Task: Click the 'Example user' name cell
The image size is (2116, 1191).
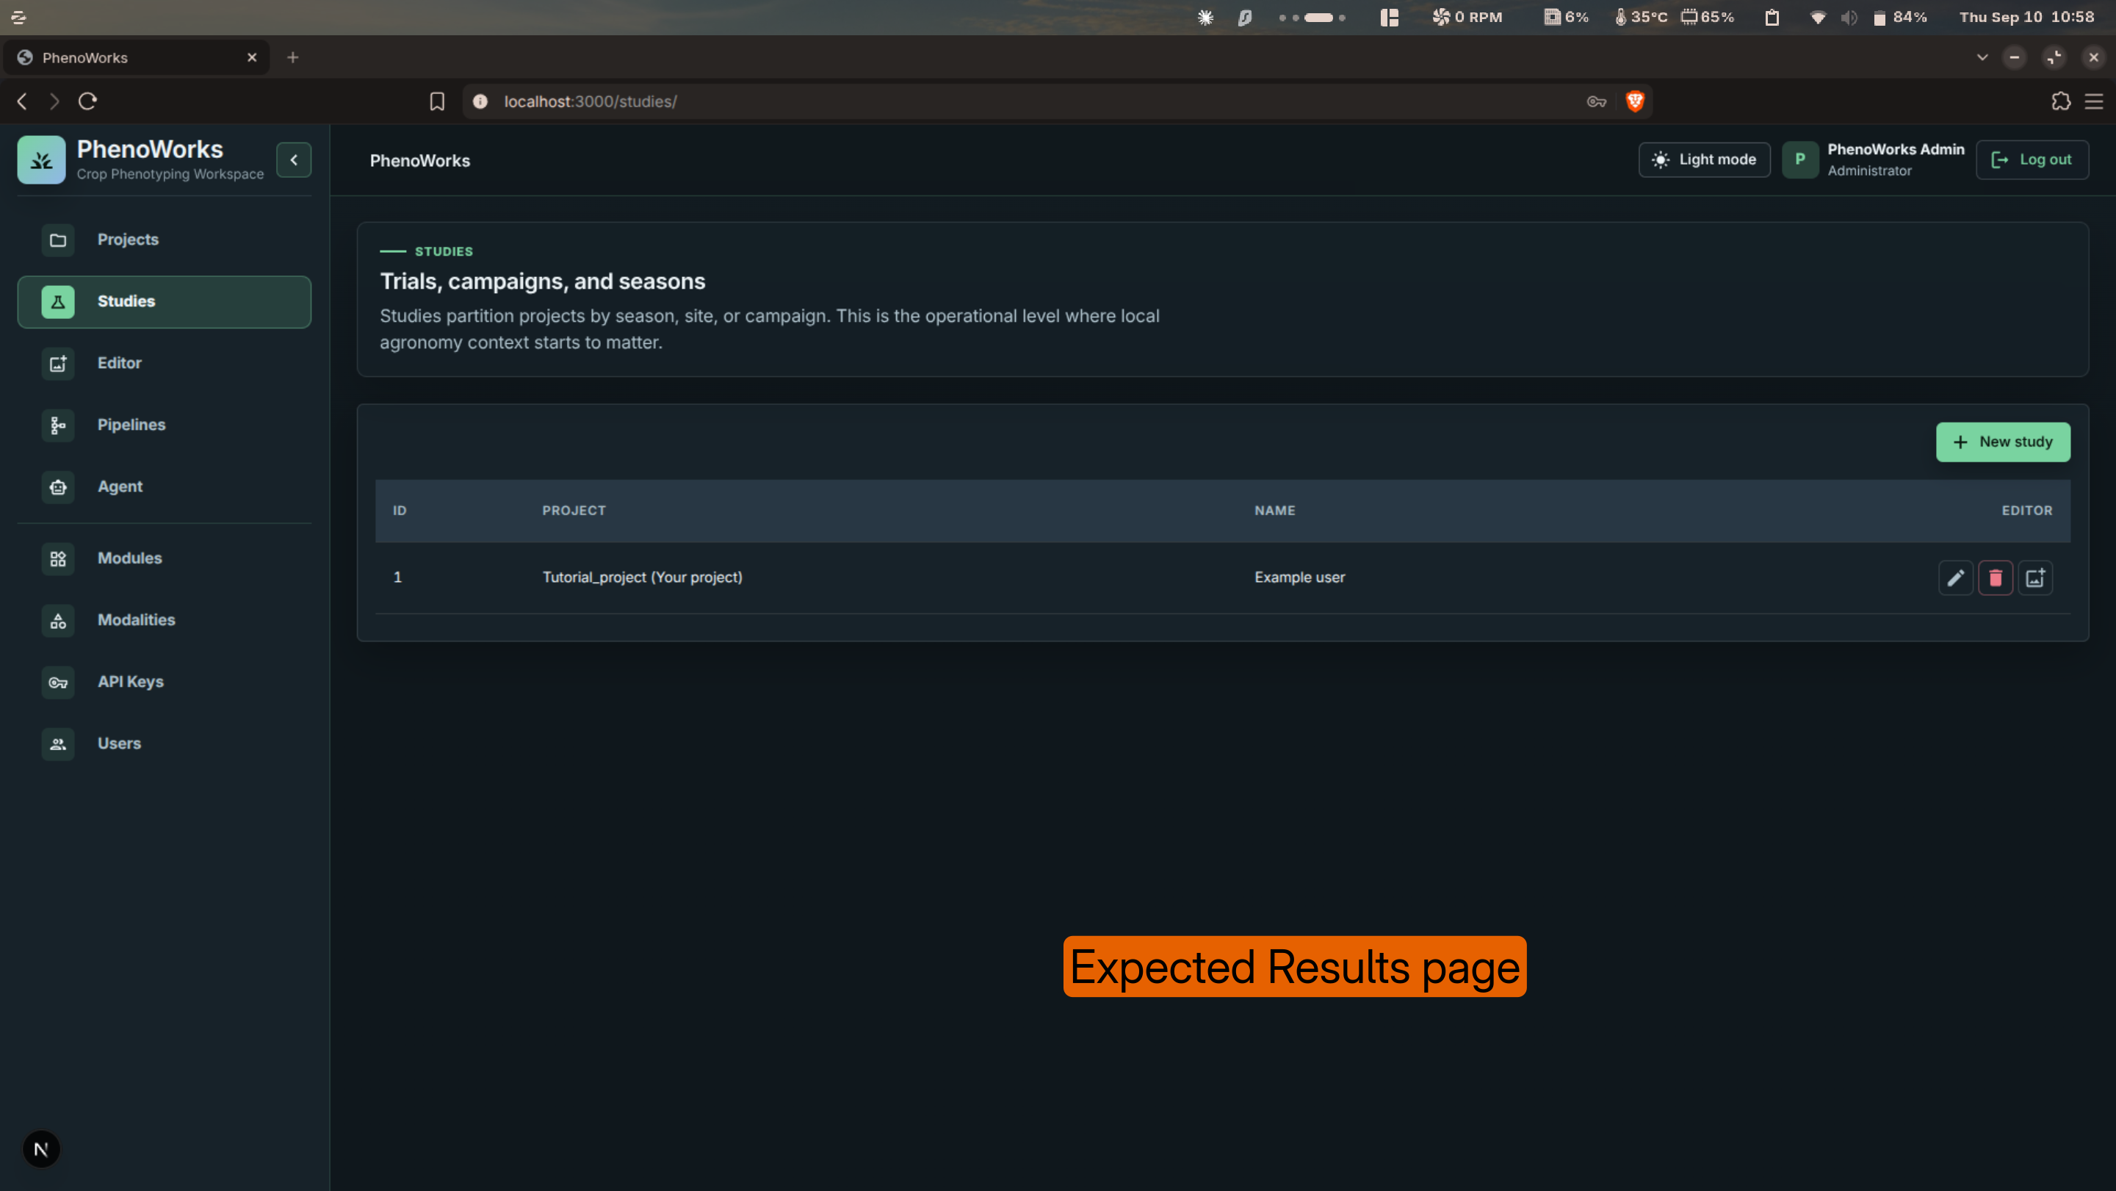Action: point(1299,577)
